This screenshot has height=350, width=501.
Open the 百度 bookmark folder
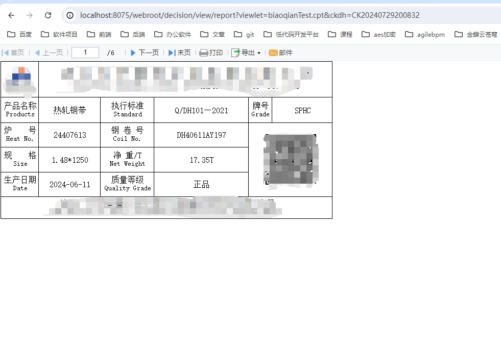[19, 35]
